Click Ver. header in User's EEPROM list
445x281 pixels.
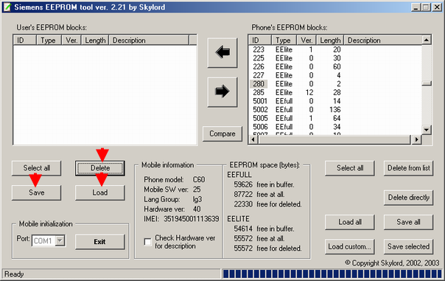coord(71,41)
